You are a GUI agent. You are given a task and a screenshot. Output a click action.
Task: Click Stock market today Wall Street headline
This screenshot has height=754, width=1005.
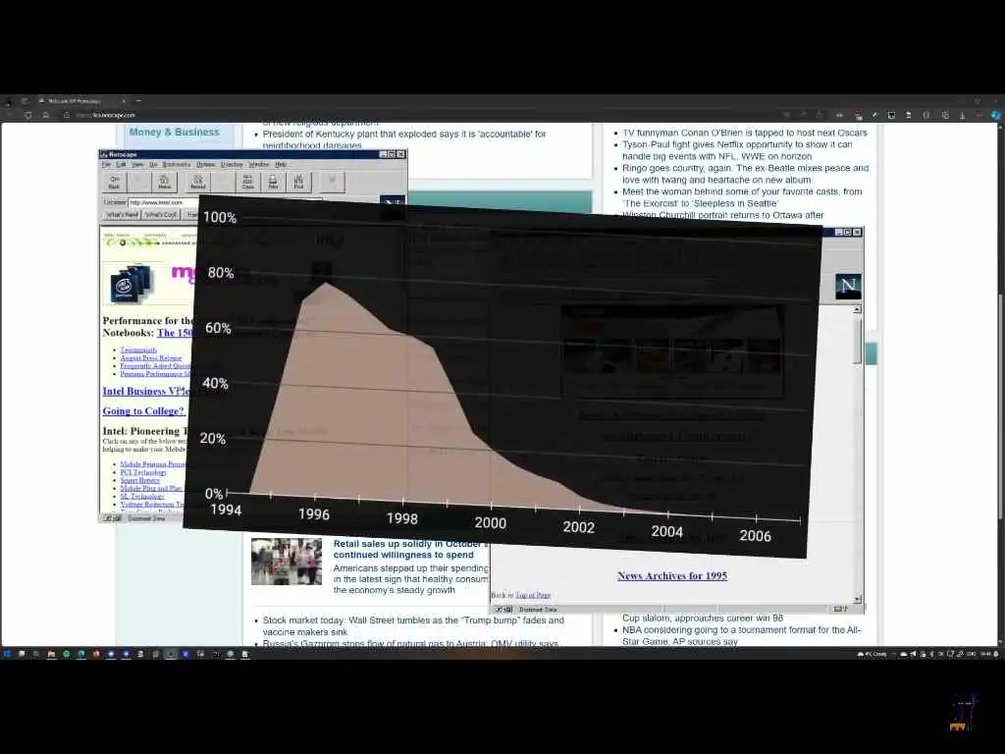point(413,625)
